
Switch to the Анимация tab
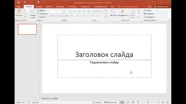tap(72, 7)
